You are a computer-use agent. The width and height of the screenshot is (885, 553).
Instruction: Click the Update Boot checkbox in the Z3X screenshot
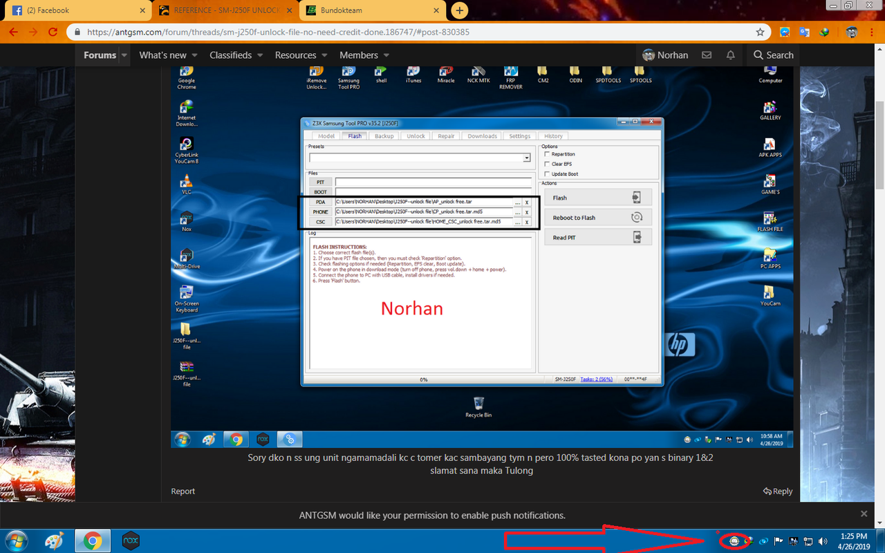point(548,174)
